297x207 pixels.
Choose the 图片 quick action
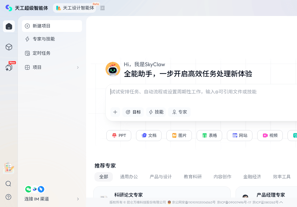(x=179, y=135)
